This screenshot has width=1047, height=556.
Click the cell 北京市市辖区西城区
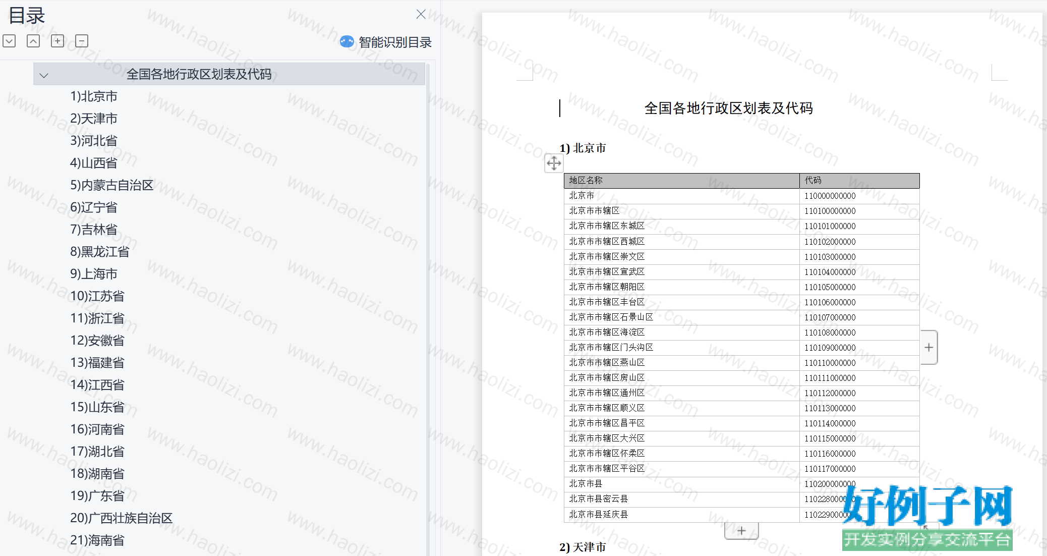pos(681,241)
